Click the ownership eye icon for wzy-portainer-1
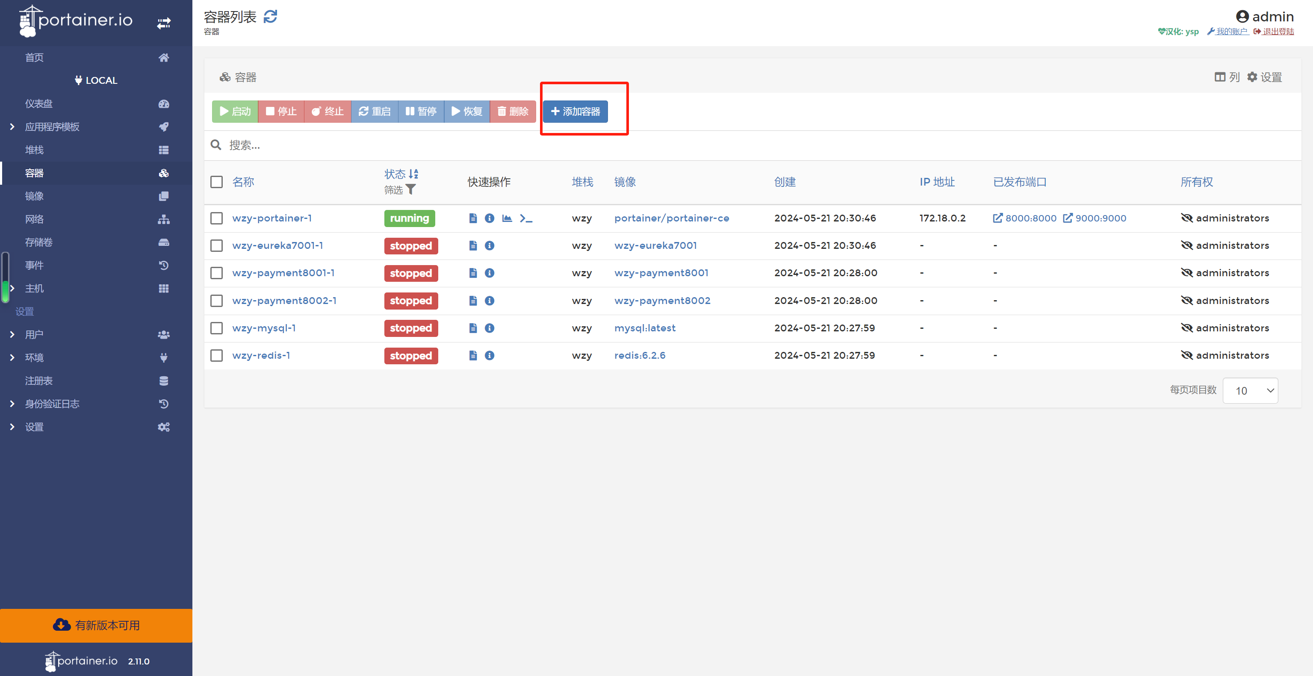 pos(1186,218)
